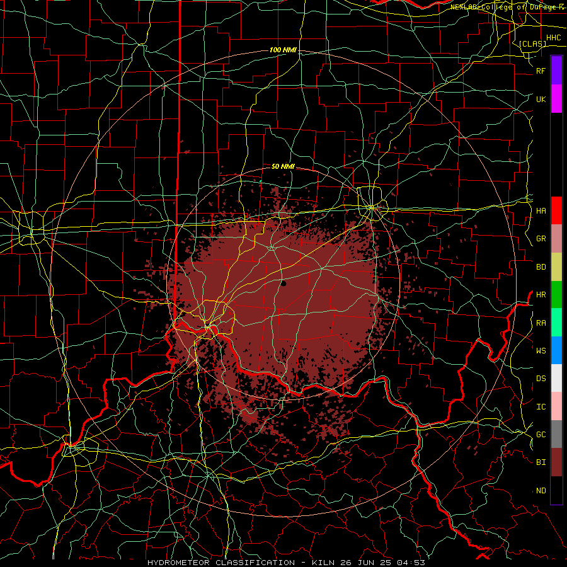Click the 04:53 timestamp
The height and width of the screenshot is (567, 567).
411,563
